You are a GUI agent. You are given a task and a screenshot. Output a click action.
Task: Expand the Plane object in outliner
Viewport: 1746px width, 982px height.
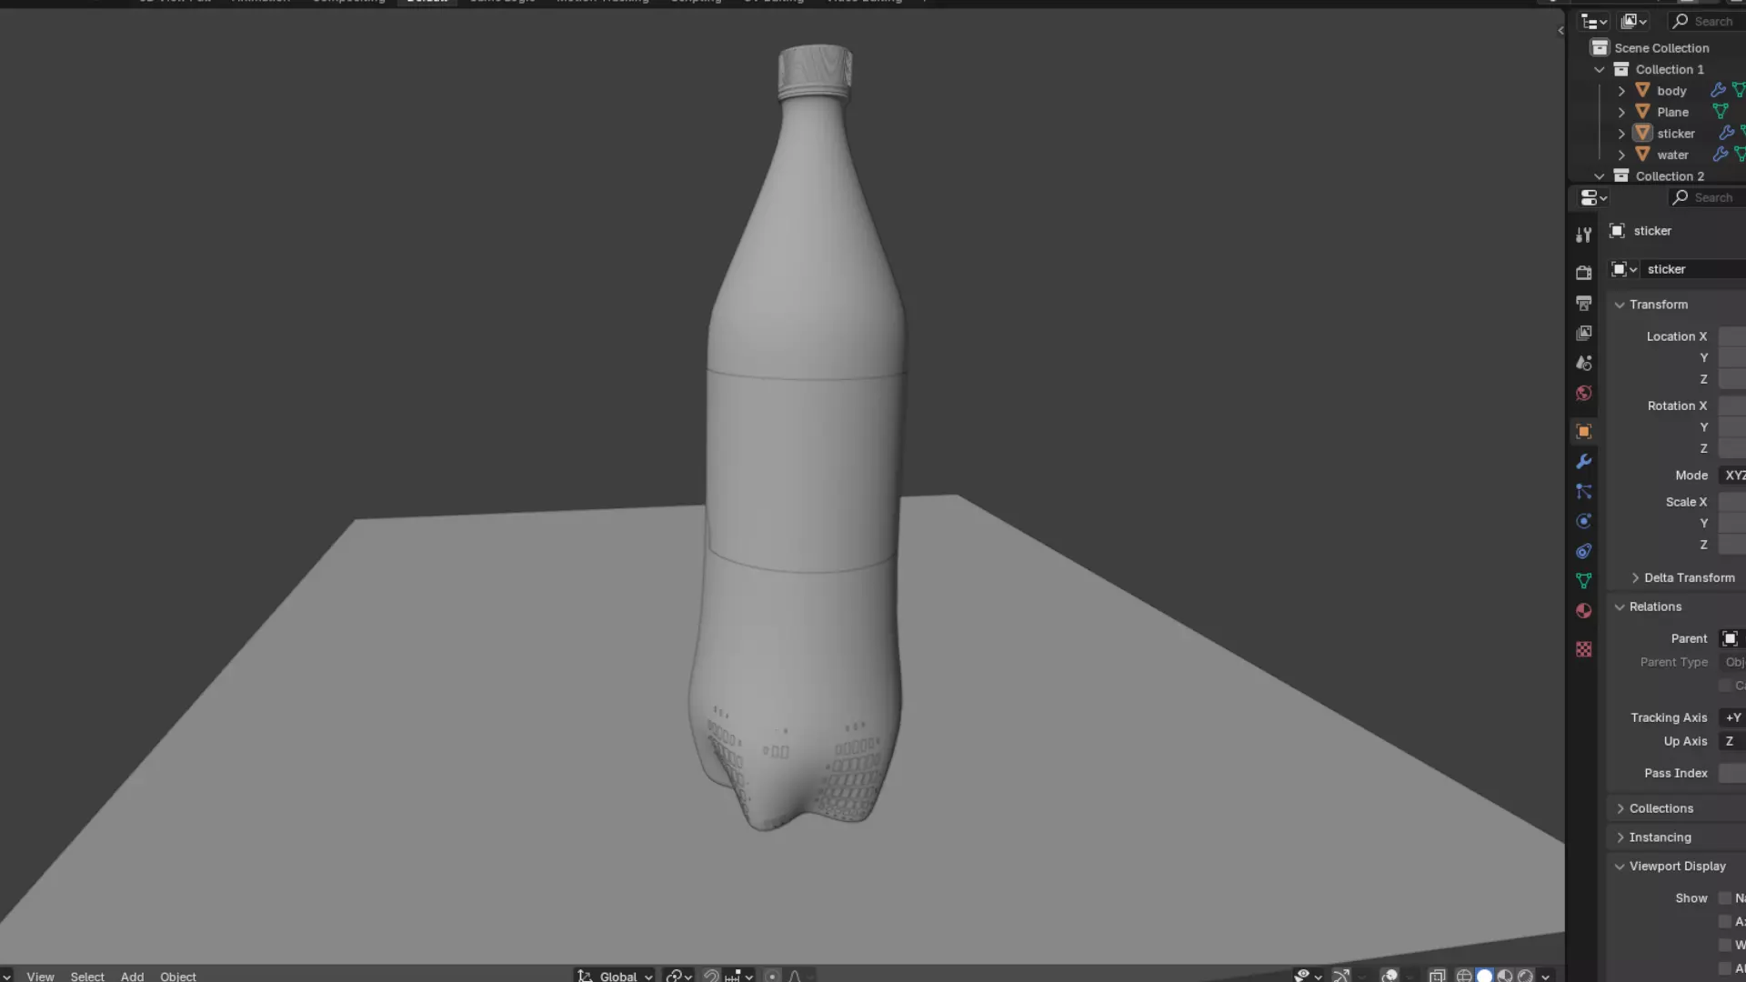[1621, 112]
